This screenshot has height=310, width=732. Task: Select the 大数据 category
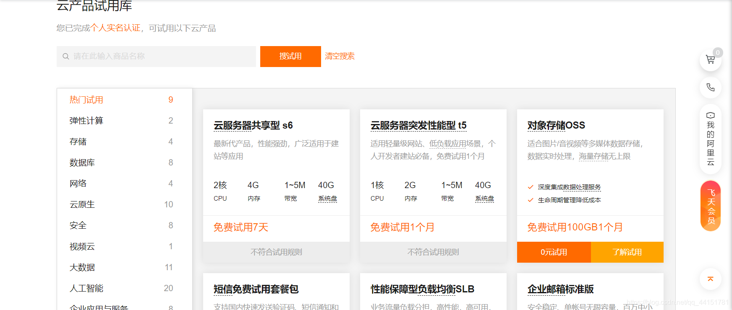pyautogui.click(x=125, y=267)
